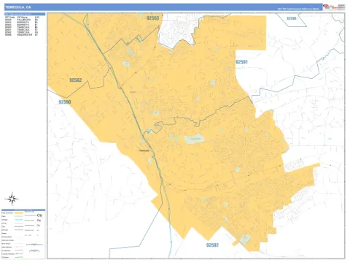
Task: Click the ZIP Name column header
Action: (22, 18)
